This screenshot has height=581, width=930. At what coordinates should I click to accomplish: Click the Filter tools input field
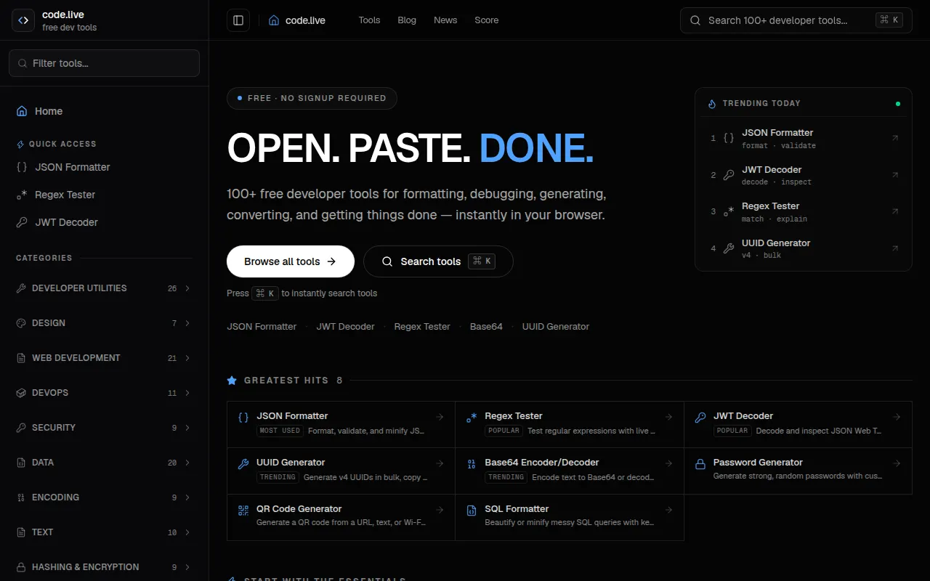pyautogui.click(x=104, y=63)
